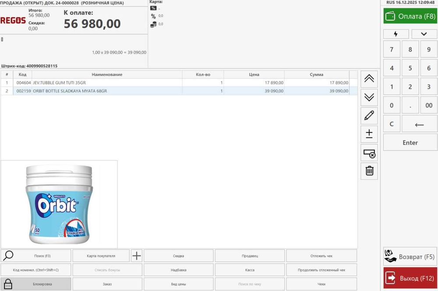438x291 pixels.
Task: Tap keypad digit 6
Action: (x=429, y=68)
